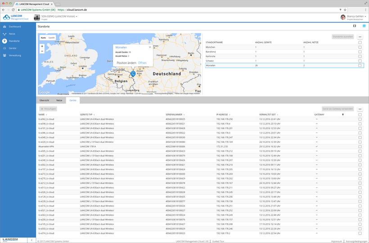Sort by IP-Adresse column
369x243 pixels.
(x=222, y=115)
